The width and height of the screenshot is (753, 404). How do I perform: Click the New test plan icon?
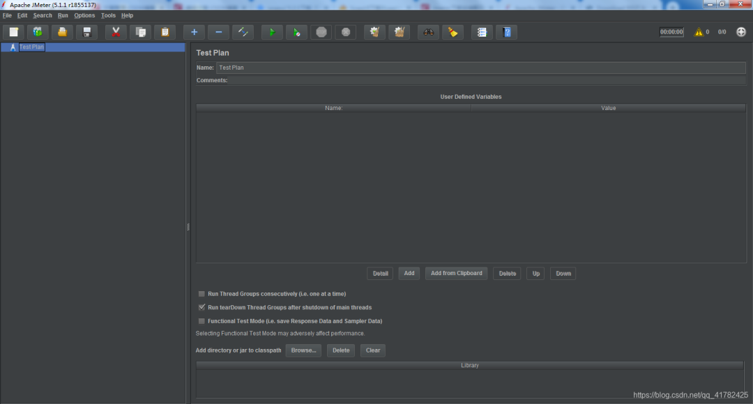point(13,32)
